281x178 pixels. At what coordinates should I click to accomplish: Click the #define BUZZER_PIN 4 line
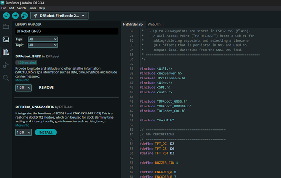[159, 163]
